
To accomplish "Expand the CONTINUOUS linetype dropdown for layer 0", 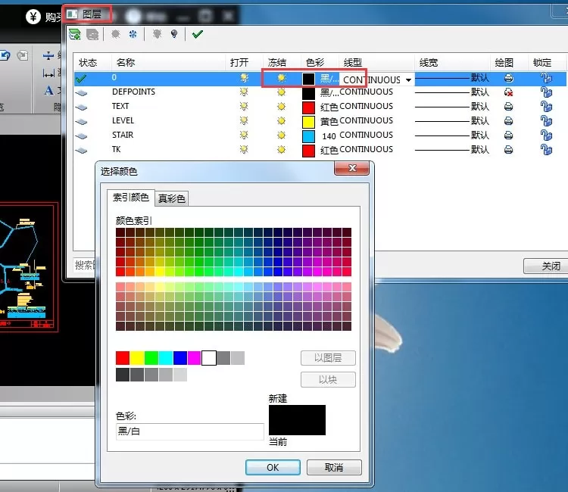I will [408, 80].
